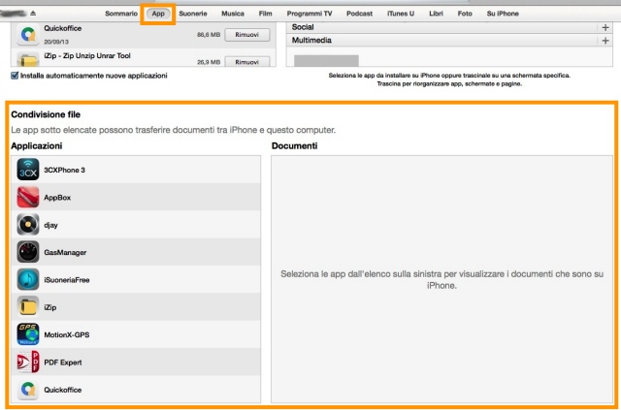Select MotionX-GPS in Applicazioni list
Screen dimensions: 621x410
click(136, 334)
